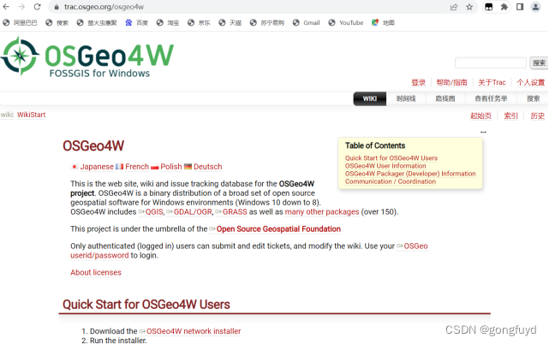Open the 起始页 start page link
549x344 pixels.
click(x=480, y=116)
